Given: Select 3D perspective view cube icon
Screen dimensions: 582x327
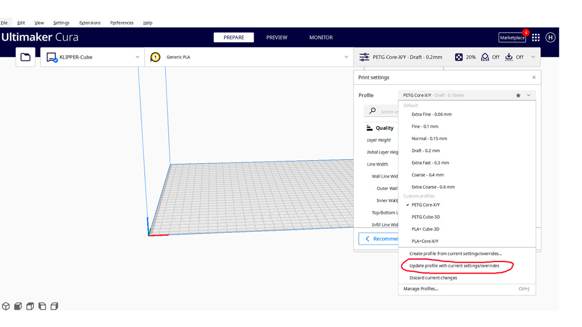Looking at the screenshot, I should (x=6, y=306).
